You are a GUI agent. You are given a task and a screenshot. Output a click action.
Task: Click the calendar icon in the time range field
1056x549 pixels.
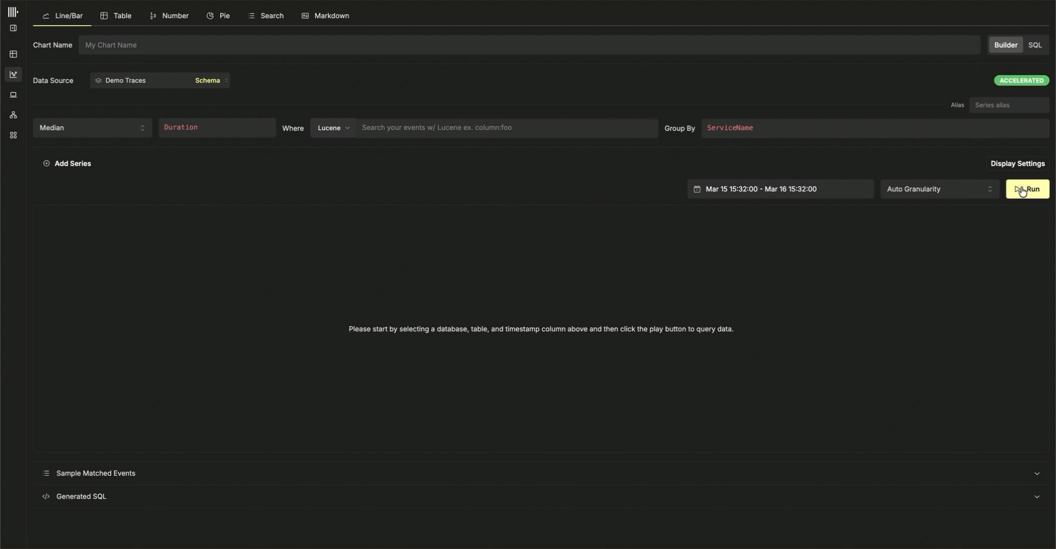coord(697,189)
